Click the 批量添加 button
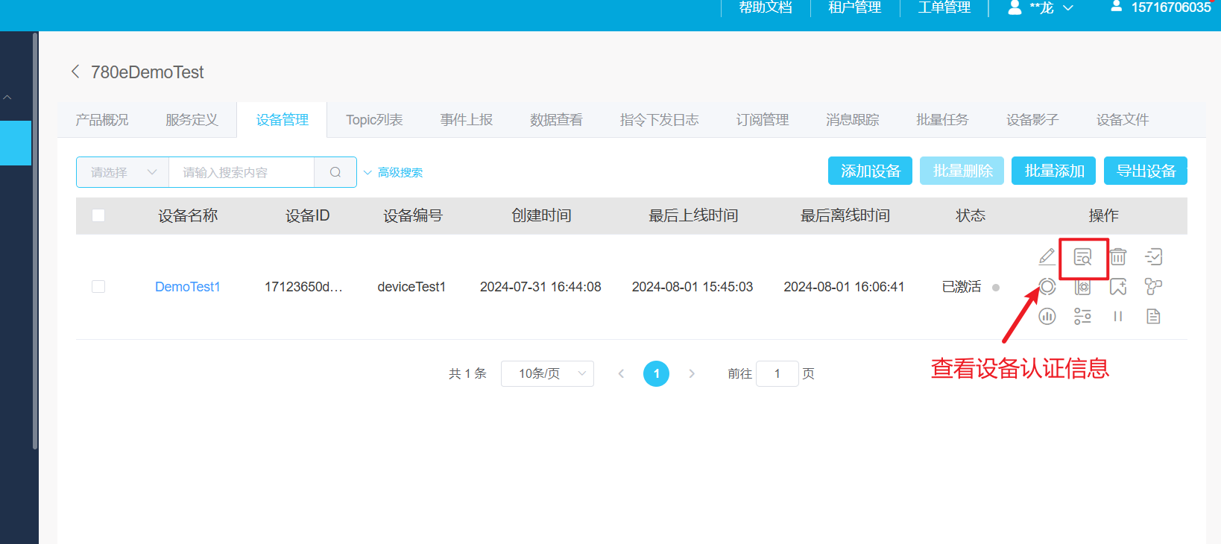The height and width of the screenshot is (544, 1221). (x=1053, y=171)
